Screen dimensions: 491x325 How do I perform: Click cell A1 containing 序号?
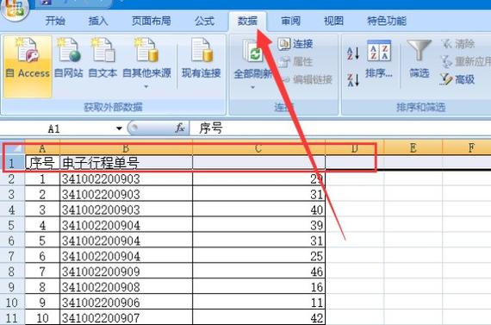[42, 163]
